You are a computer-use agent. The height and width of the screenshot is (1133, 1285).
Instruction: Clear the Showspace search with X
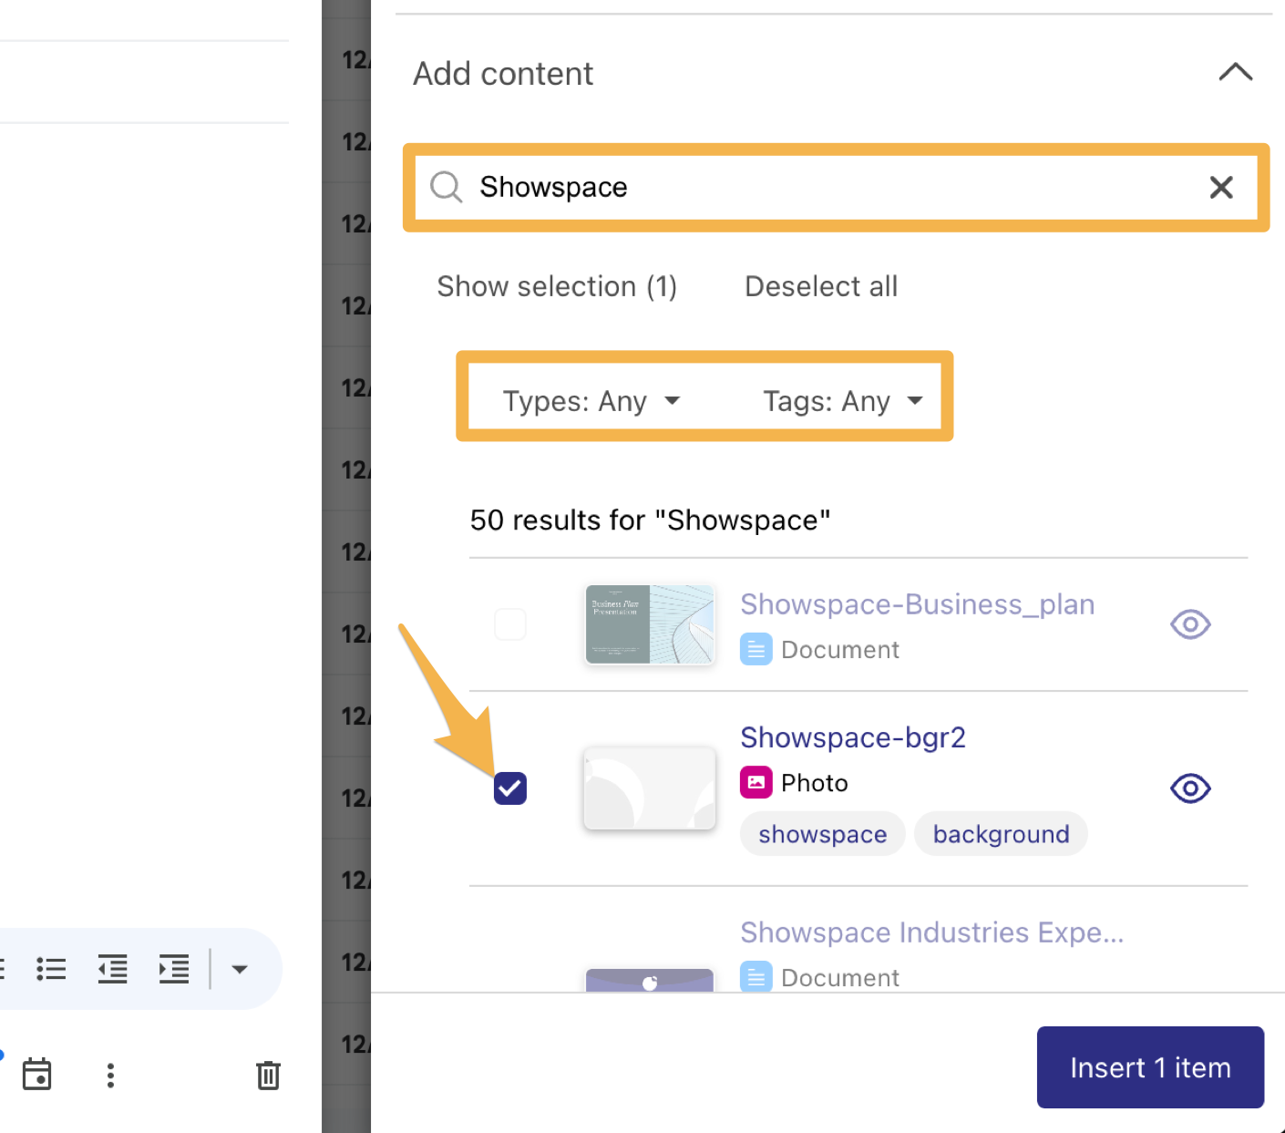[x=1220, y=188]
